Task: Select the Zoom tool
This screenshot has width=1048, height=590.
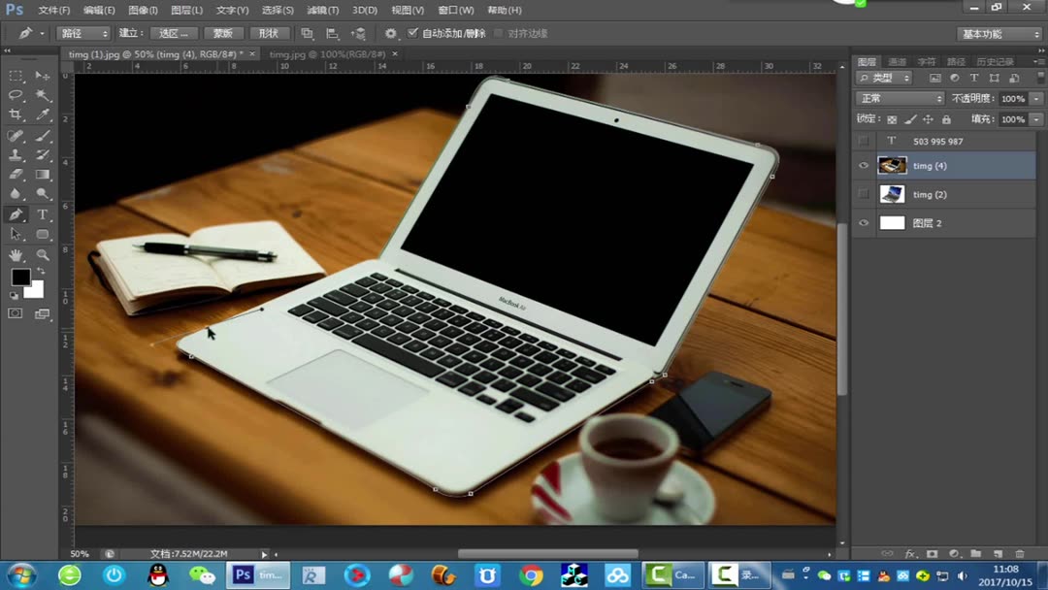Action: click(x=43, y=254)
